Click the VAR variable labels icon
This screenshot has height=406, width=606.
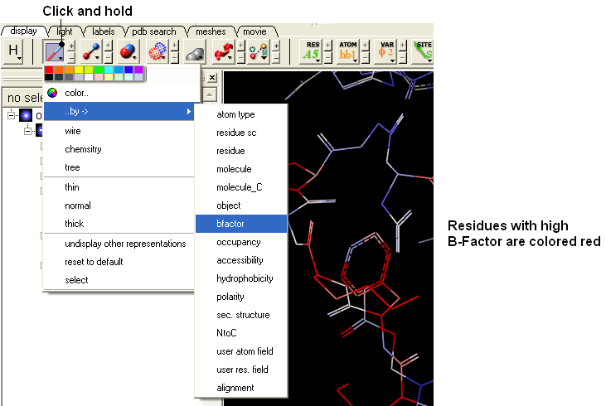tap(385, 51)
